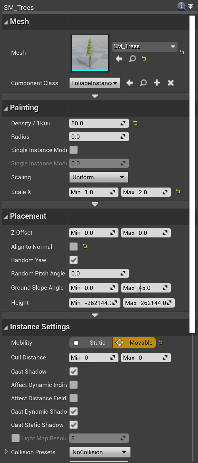This screenshot has width=198, height=463.
Task: Click the search details info icon at top
Action: pyautogui.click(x=182, y=6)
